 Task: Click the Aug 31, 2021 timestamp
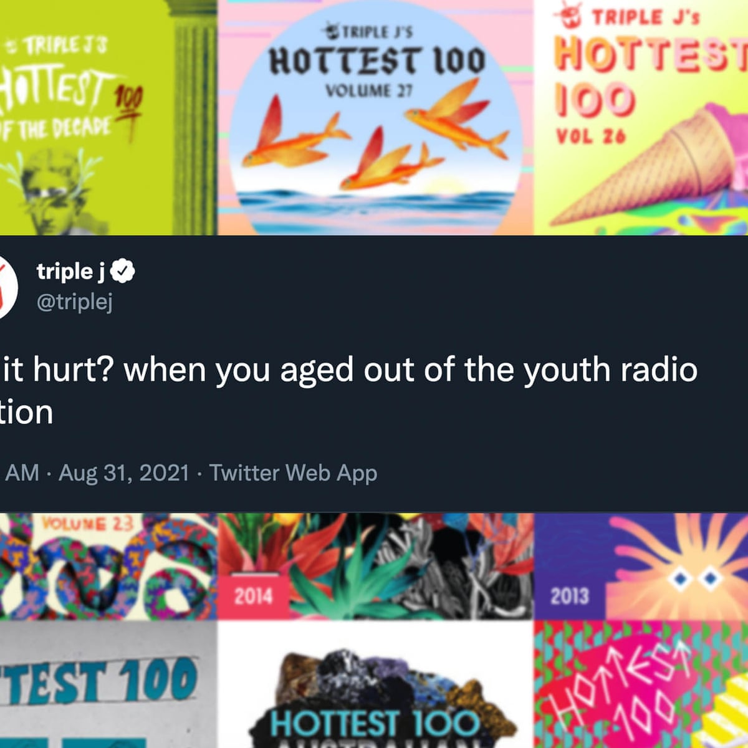[x=123, y=472]
